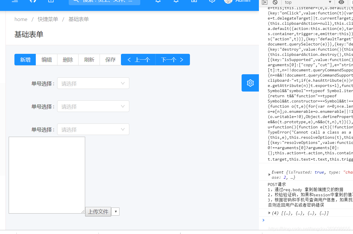Open the apps grid icon in header

point(194,2)
